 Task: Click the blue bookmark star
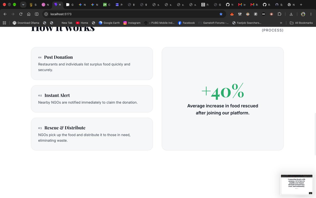point(221,14)
